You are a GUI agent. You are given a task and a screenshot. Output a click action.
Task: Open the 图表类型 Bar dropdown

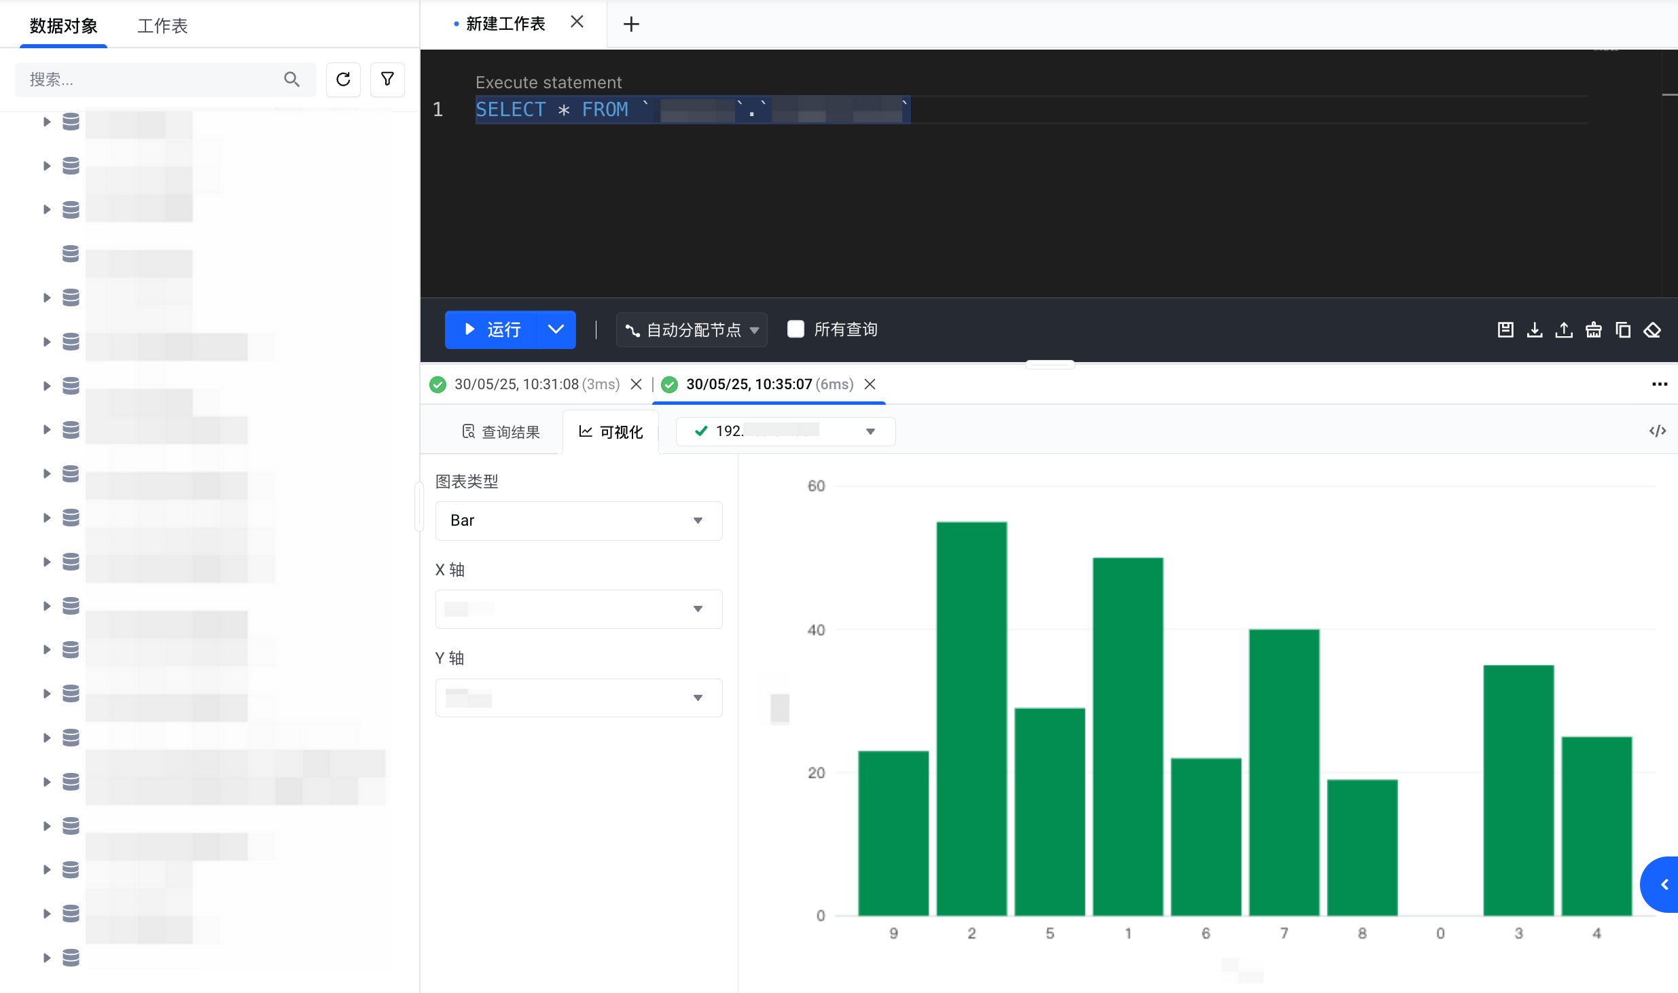(578, 521)
